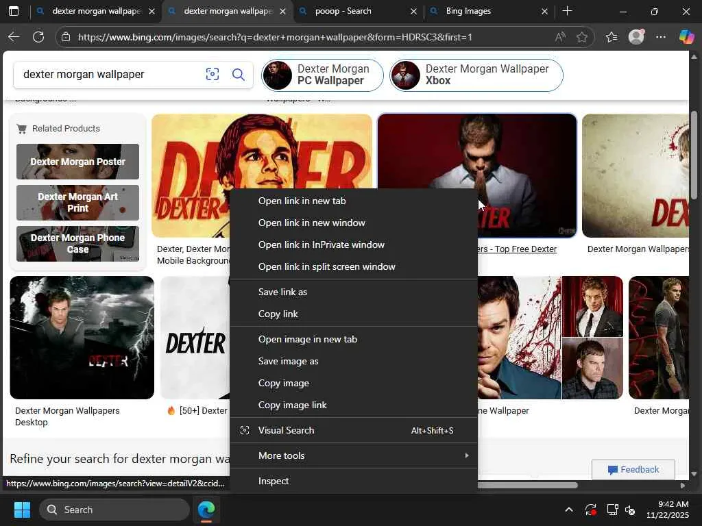The width and height of the screenshot is (702, 526).
Task: Click the browser address bar URL
Action: (x=275, y=37)
